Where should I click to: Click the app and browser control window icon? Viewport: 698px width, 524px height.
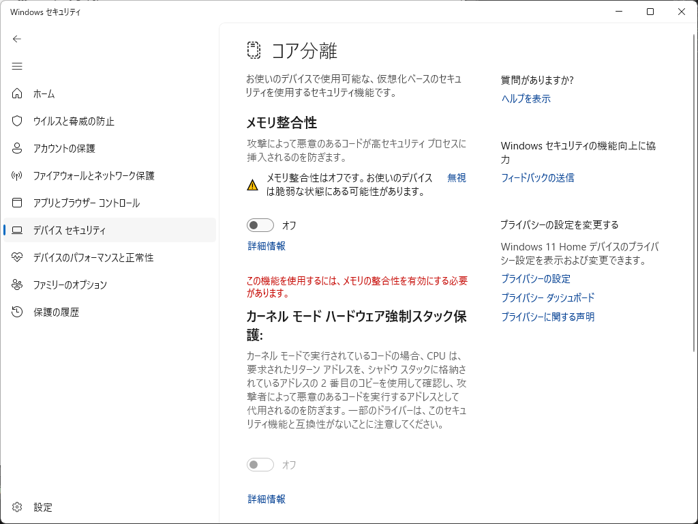(x=17, y=203)
